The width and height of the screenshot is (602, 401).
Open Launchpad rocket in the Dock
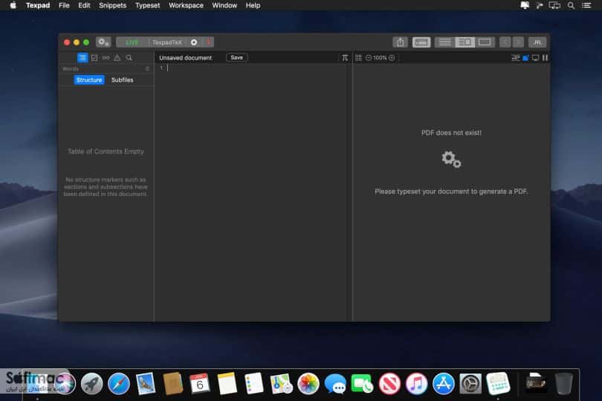[x=91, y=383]
